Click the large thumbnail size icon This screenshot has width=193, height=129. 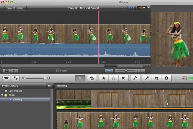click(49, 78)
